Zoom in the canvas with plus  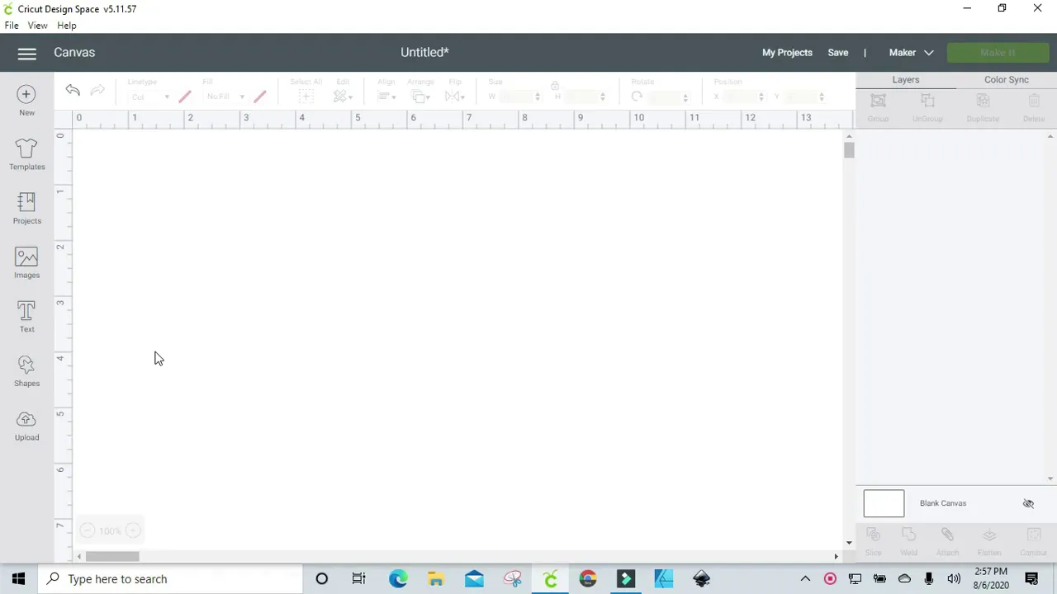pos(133,530)
